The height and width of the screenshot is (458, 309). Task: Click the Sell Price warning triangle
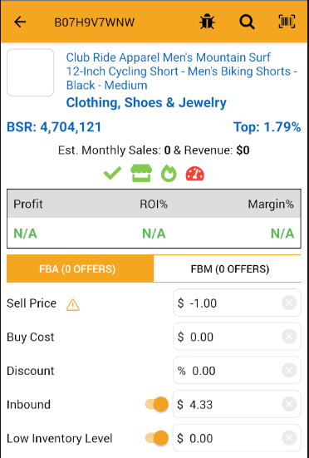pyautogui.click(x=72, y=305)
